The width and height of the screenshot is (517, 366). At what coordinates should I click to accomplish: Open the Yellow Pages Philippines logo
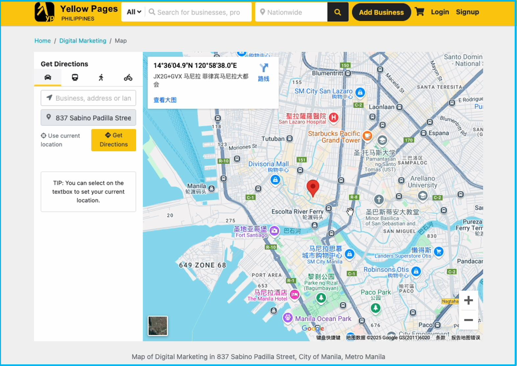point(76,12)
